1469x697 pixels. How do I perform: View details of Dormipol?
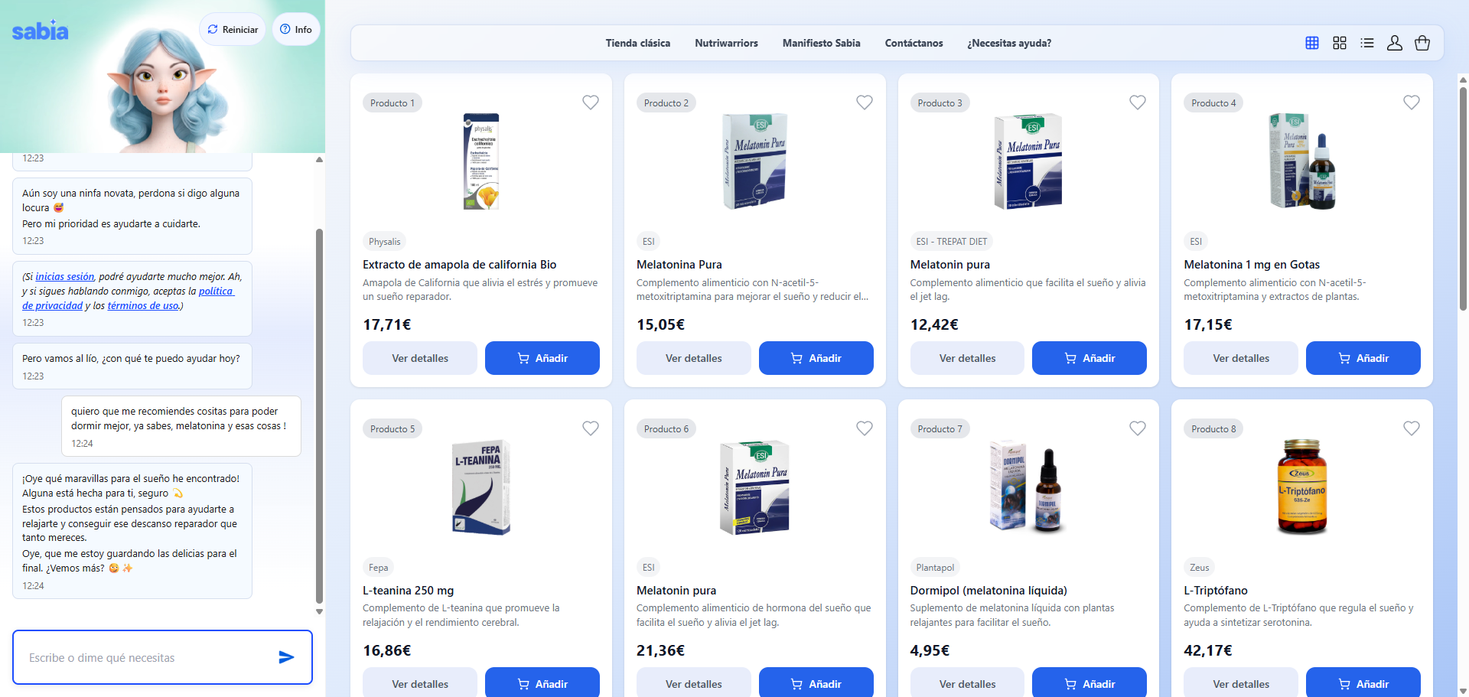click(967, 683)
